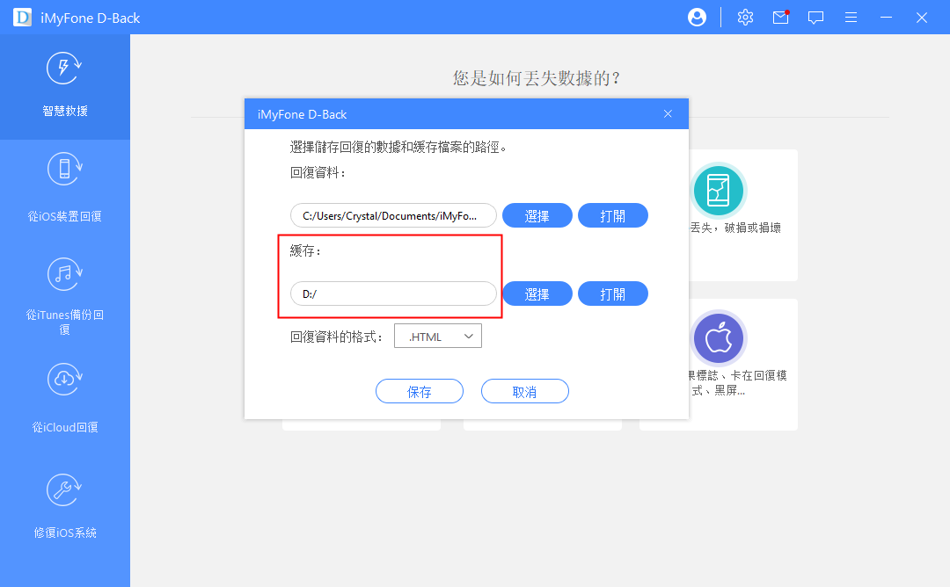Click the recovery data path field
Screen dimensions: 950x587
[x=393, y=215]
